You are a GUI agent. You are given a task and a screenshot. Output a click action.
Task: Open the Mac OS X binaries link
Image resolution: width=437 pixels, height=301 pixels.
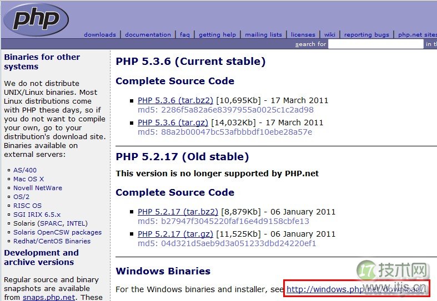pyautogui.click(x=28, y=179)
